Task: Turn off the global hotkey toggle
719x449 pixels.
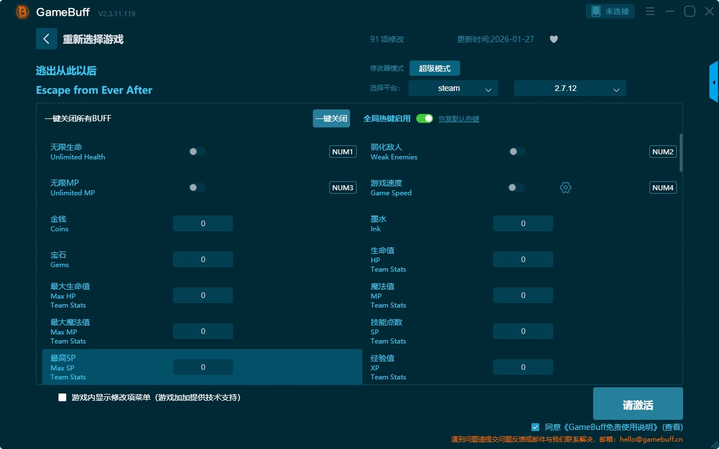Action: [x=425, y=118]
